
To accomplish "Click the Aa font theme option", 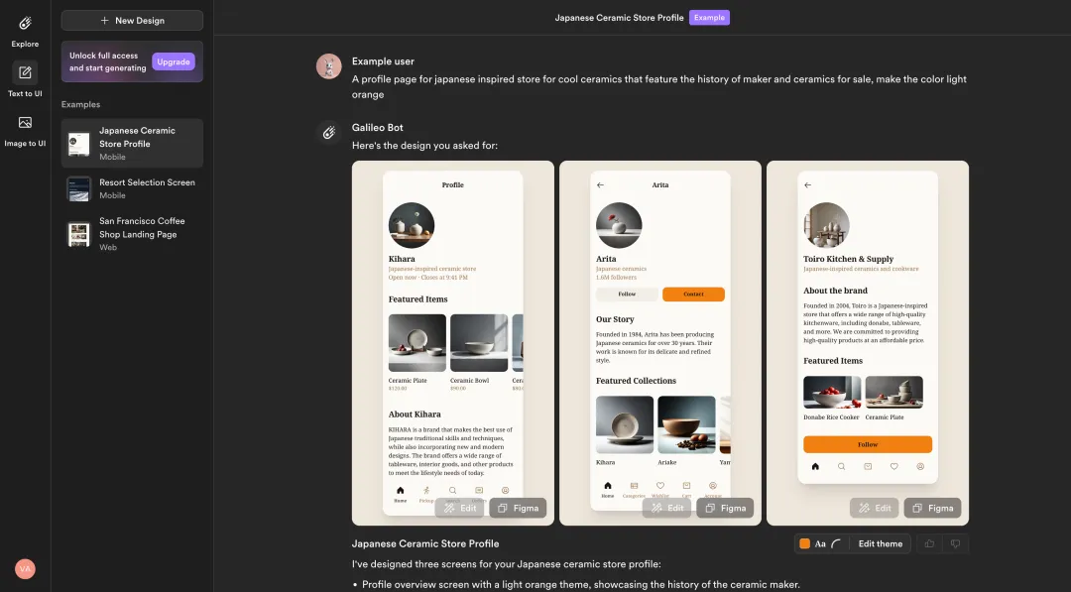I will 820,544.
